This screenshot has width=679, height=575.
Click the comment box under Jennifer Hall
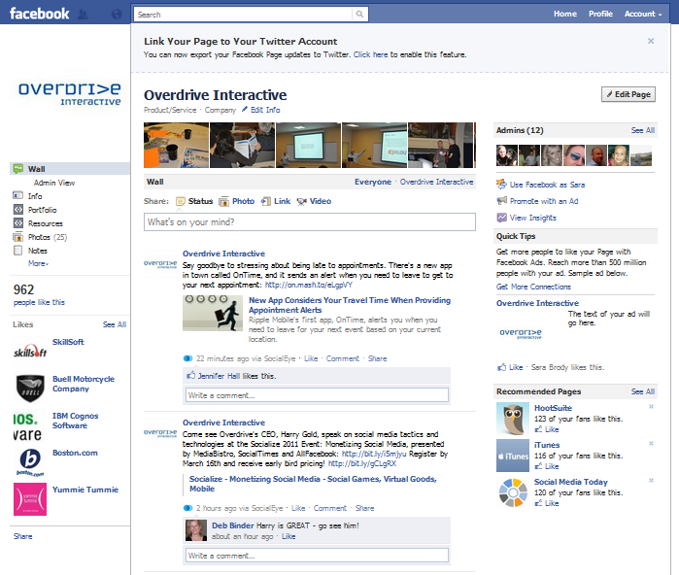(318, 395)
